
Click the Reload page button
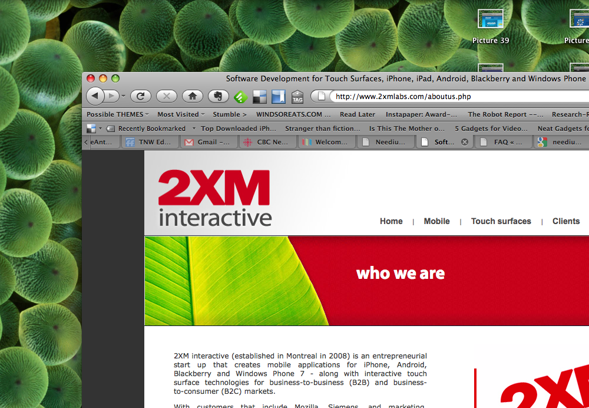click(141, 96)
